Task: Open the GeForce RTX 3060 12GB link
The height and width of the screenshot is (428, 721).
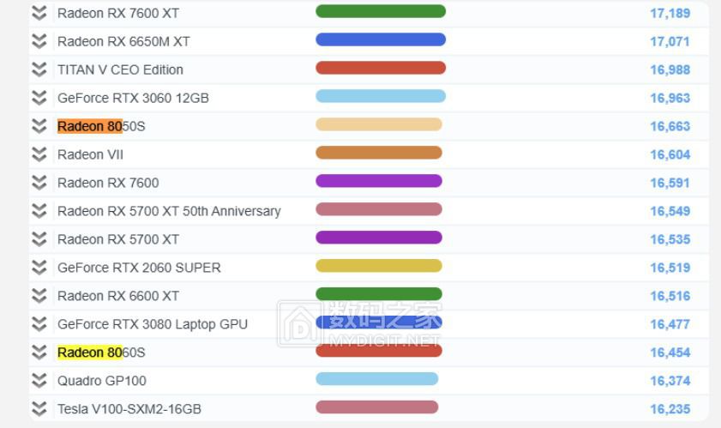Action: 134,98
